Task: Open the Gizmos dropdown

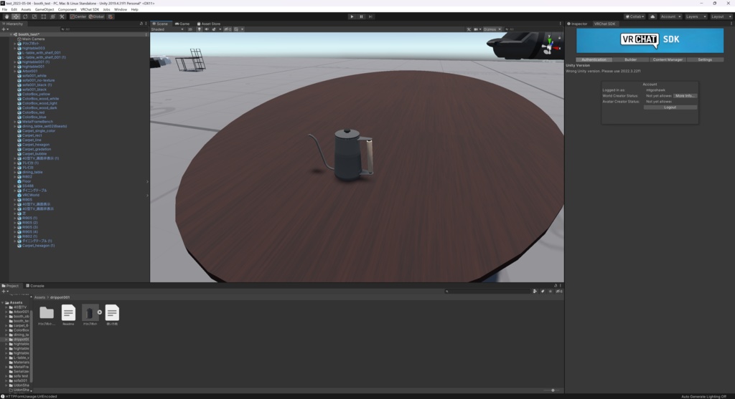Action: tap(492, 29)
